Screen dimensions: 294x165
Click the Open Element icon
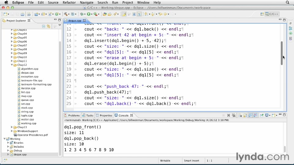pyautogui.click(x=105, y=14)
